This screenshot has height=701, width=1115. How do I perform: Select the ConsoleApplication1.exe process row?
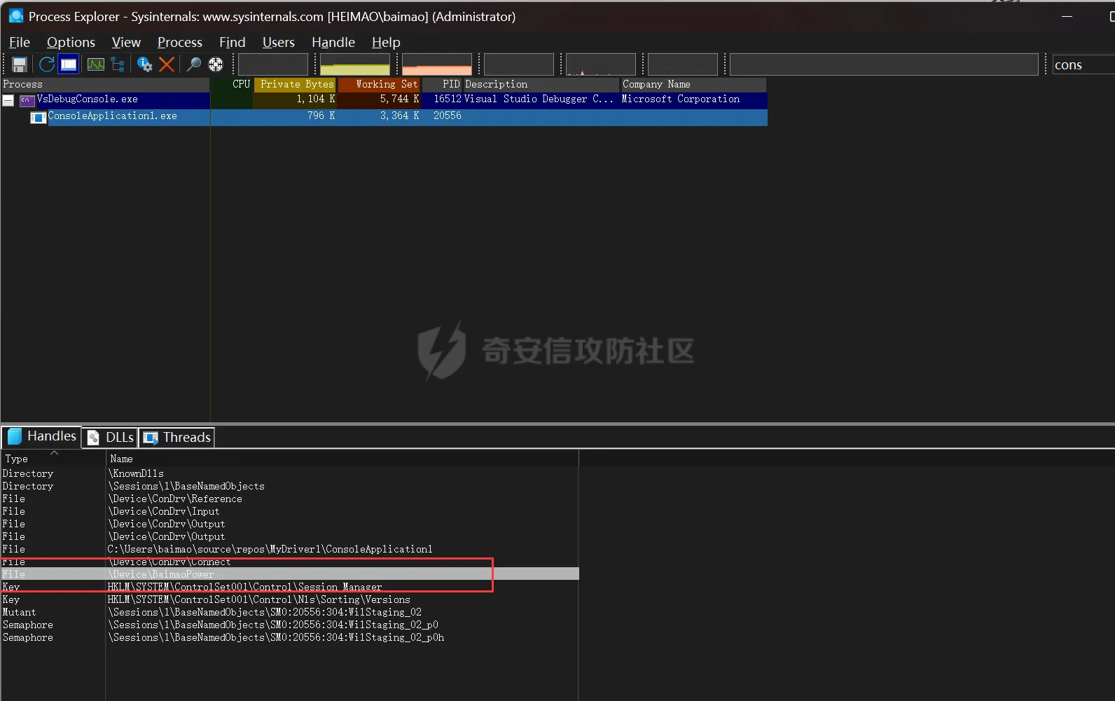pyautogui.click(x=384, y=116)
